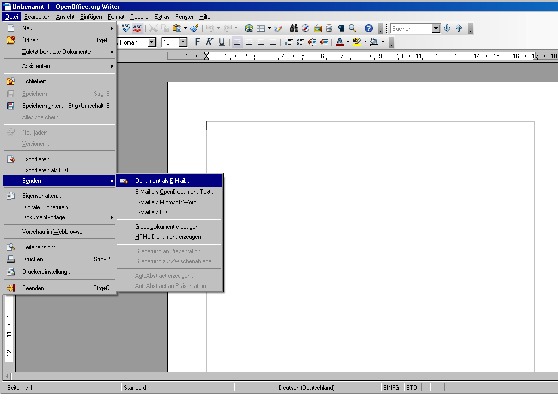Click the Find & Replace binoculars icon
The width and height of the screenshot is (558, 419).
click(294, 28)
